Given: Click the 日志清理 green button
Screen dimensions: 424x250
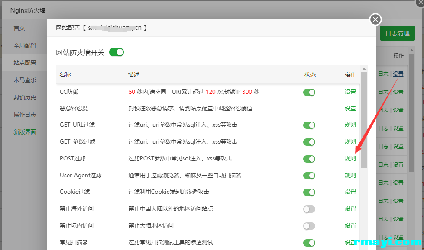Looking at the screenshot, I should point(398,33).
